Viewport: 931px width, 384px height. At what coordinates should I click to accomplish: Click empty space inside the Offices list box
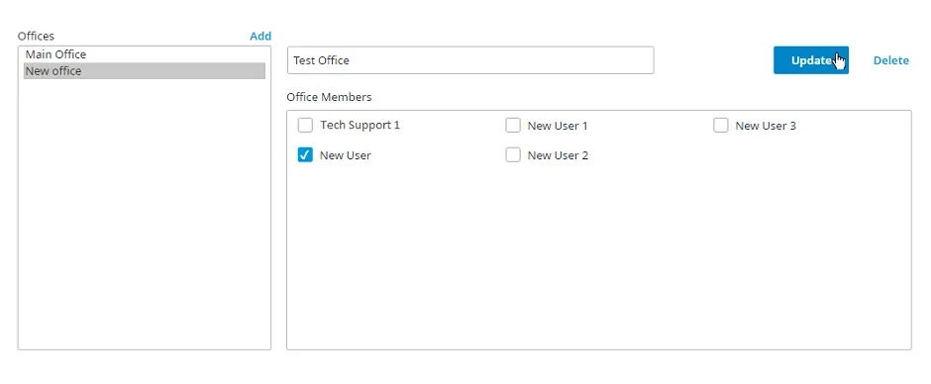[145, 214]
